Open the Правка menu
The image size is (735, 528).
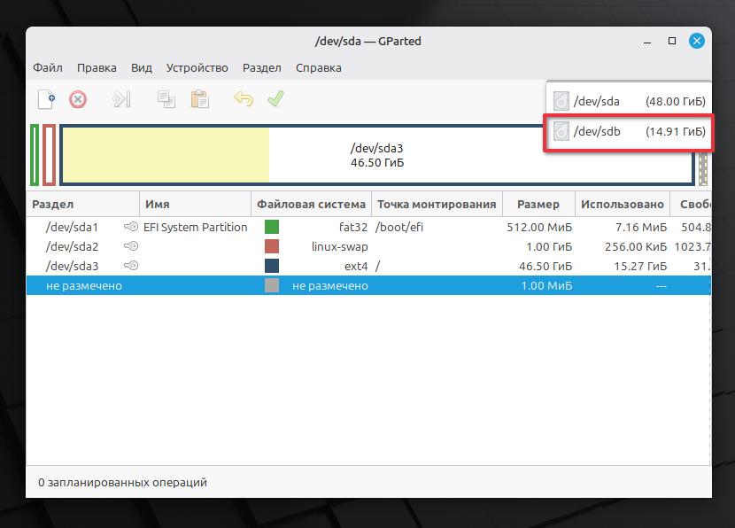(97, 68)
